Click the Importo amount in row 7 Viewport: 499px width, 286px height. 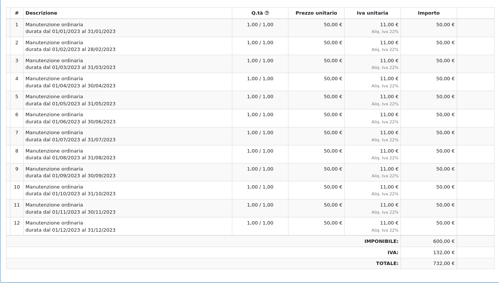445,133
